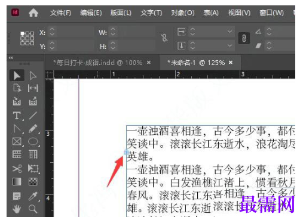Screen dimensions: 306x223
Task: Select the Note tool
Action: pos(17,196)
